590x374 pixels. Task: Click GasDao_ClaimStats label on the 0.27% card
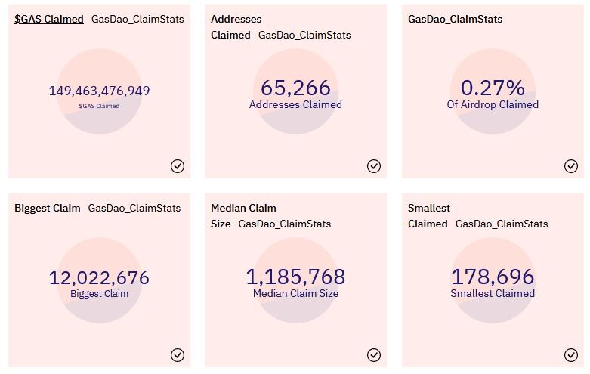coord(456,19)
